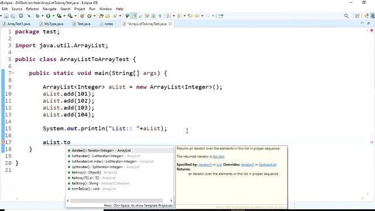Go to Last Edit Location icon
Viewport: 375px width, 211px height.
pyautogui.click(x=190, y=16)
